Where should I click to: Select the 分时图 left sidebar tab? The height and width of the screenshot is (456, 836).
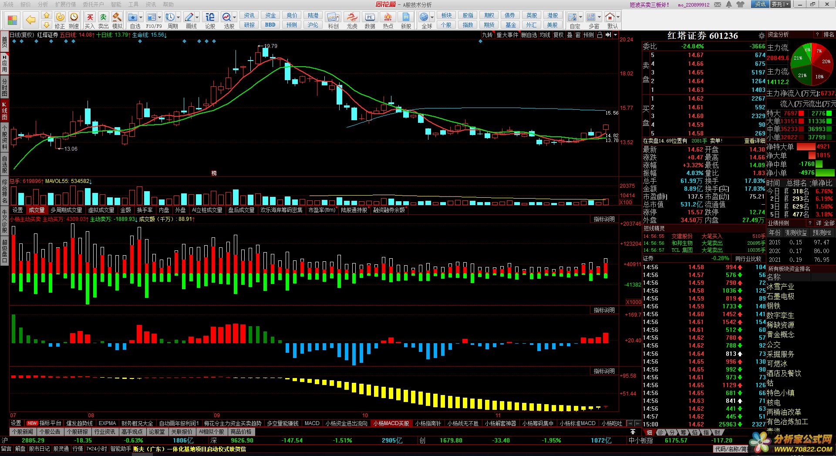click(4, 88)
